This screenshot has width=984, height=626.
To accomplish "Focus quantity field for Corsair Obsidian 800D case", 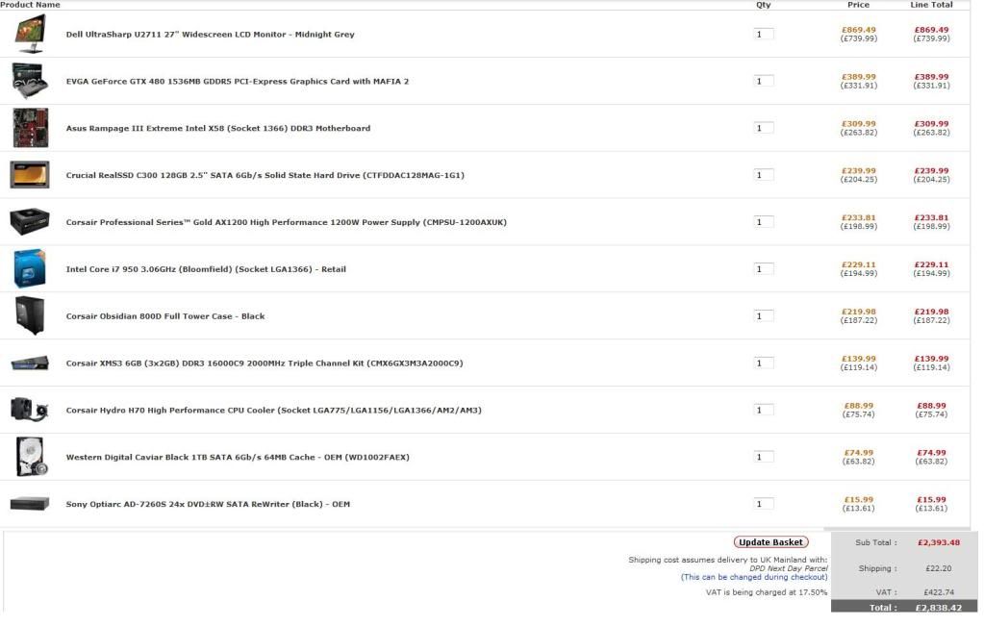I will tap(763, 316).
